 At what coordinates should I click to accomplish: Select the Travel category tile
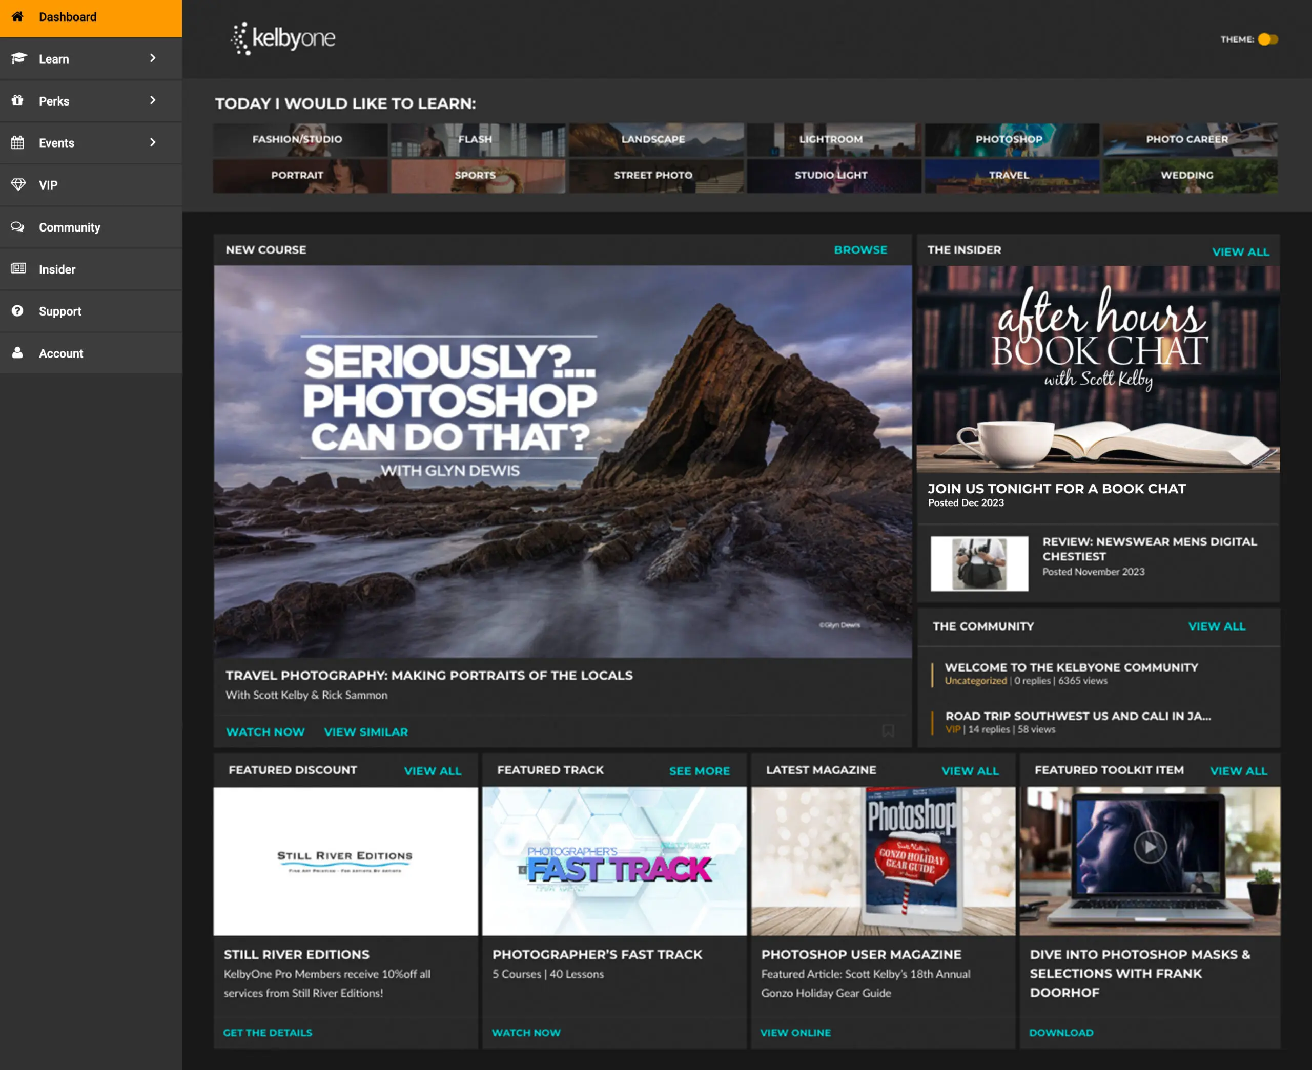[1012, 176]
